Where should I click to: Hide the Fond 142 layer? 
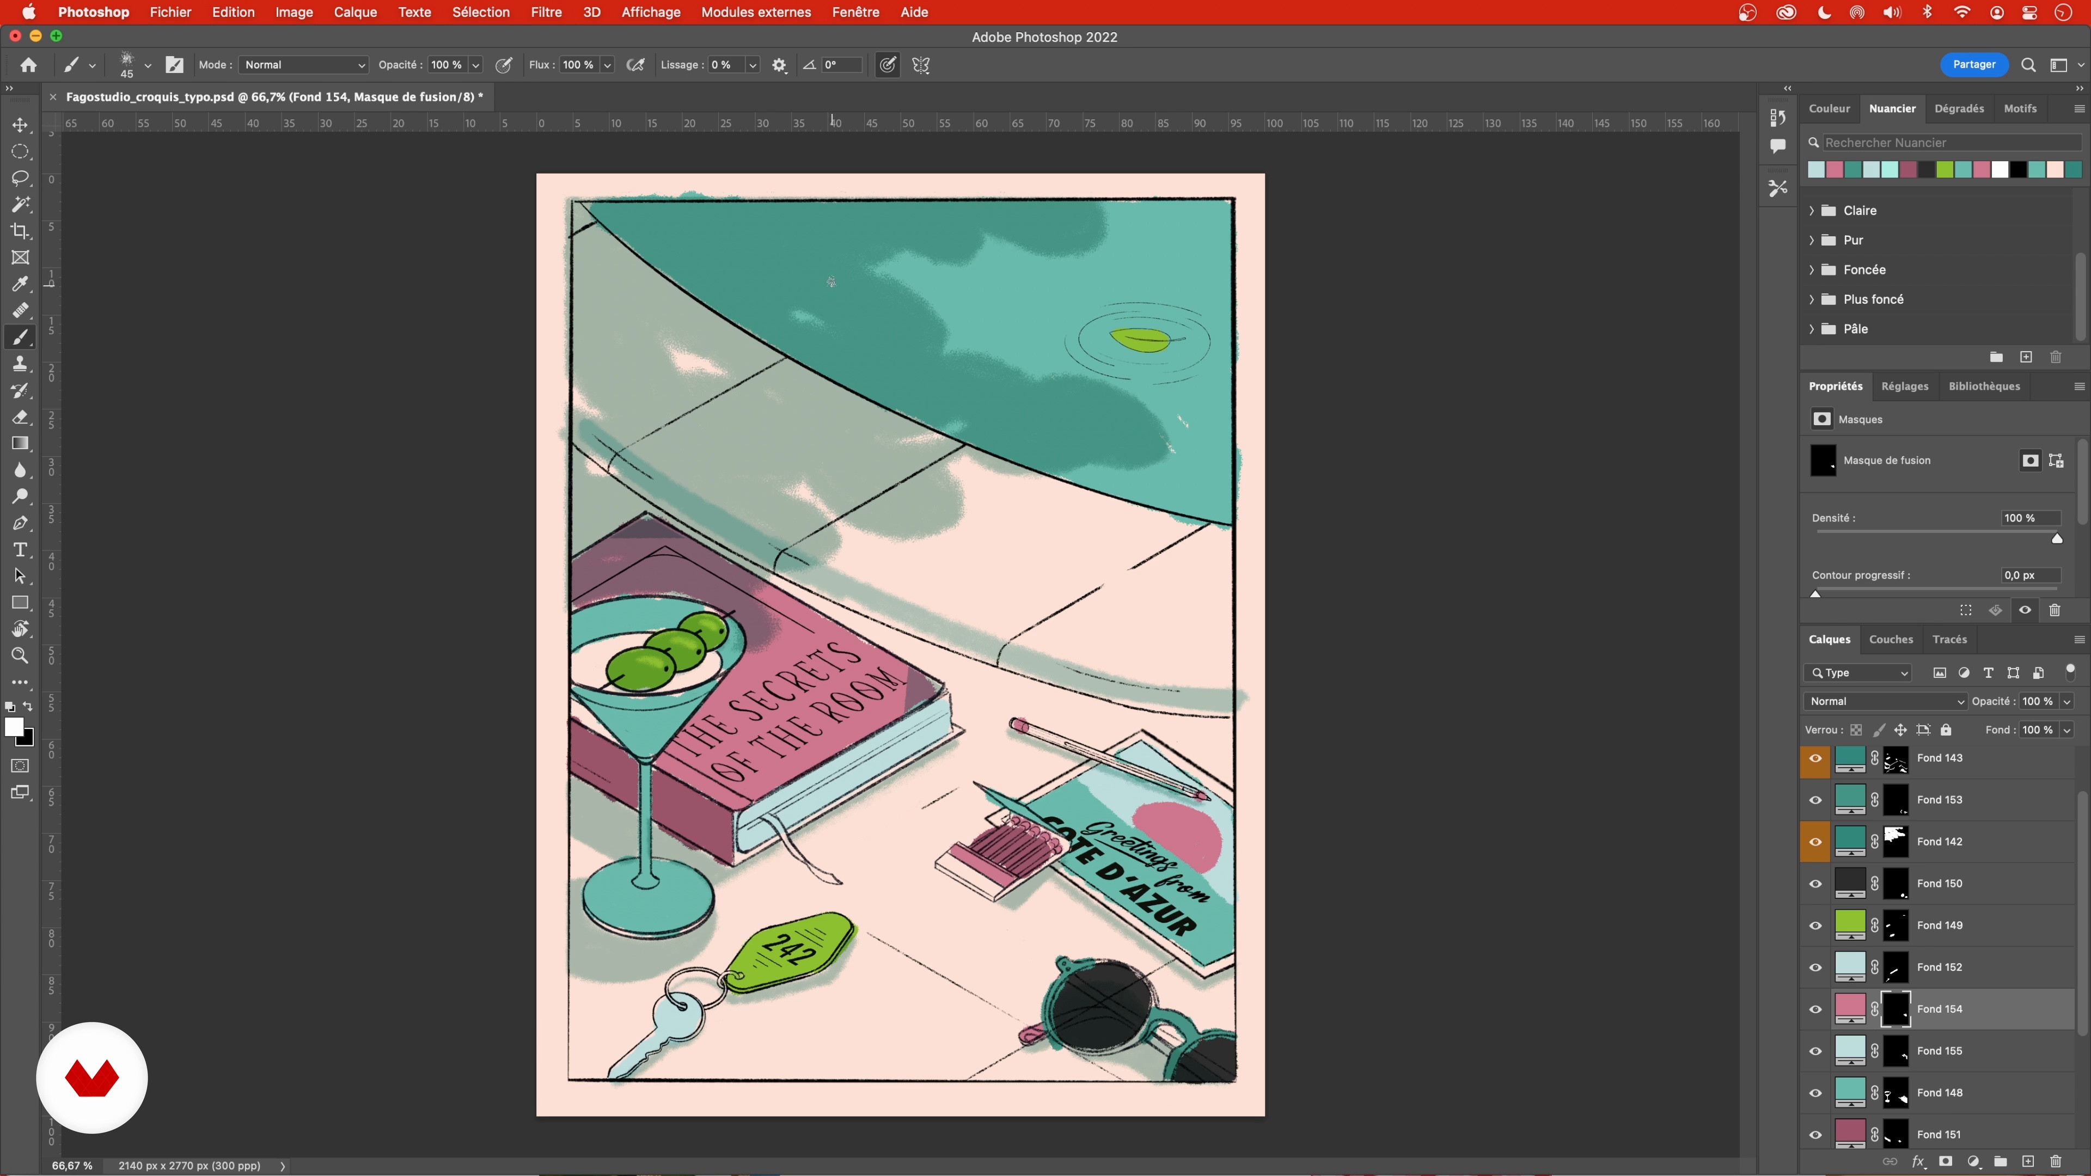1816,842
